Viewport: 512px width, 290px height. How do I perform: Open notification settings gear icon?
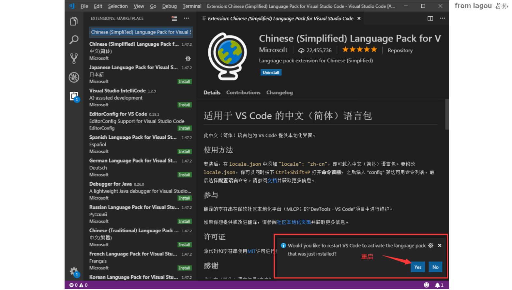tap(430, 245)
